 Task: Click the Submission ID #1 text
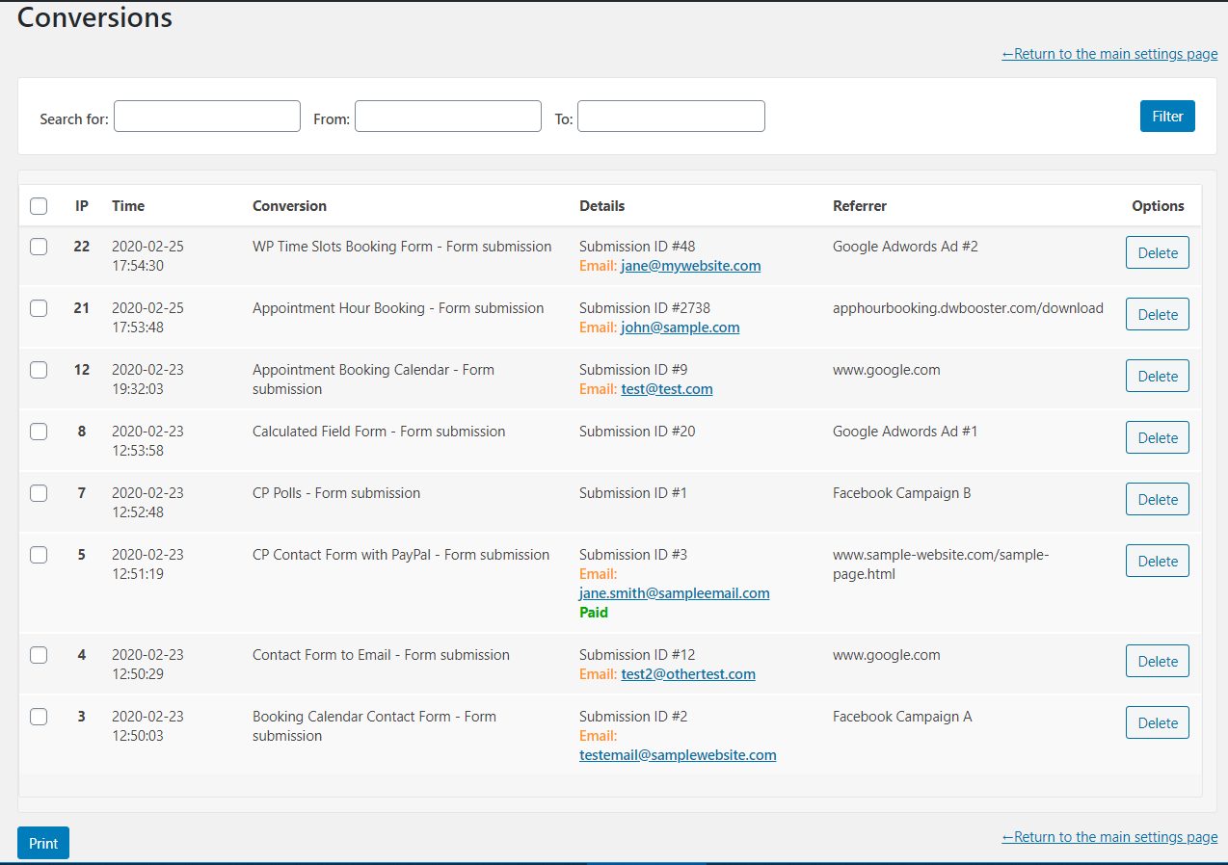(633, 493)
